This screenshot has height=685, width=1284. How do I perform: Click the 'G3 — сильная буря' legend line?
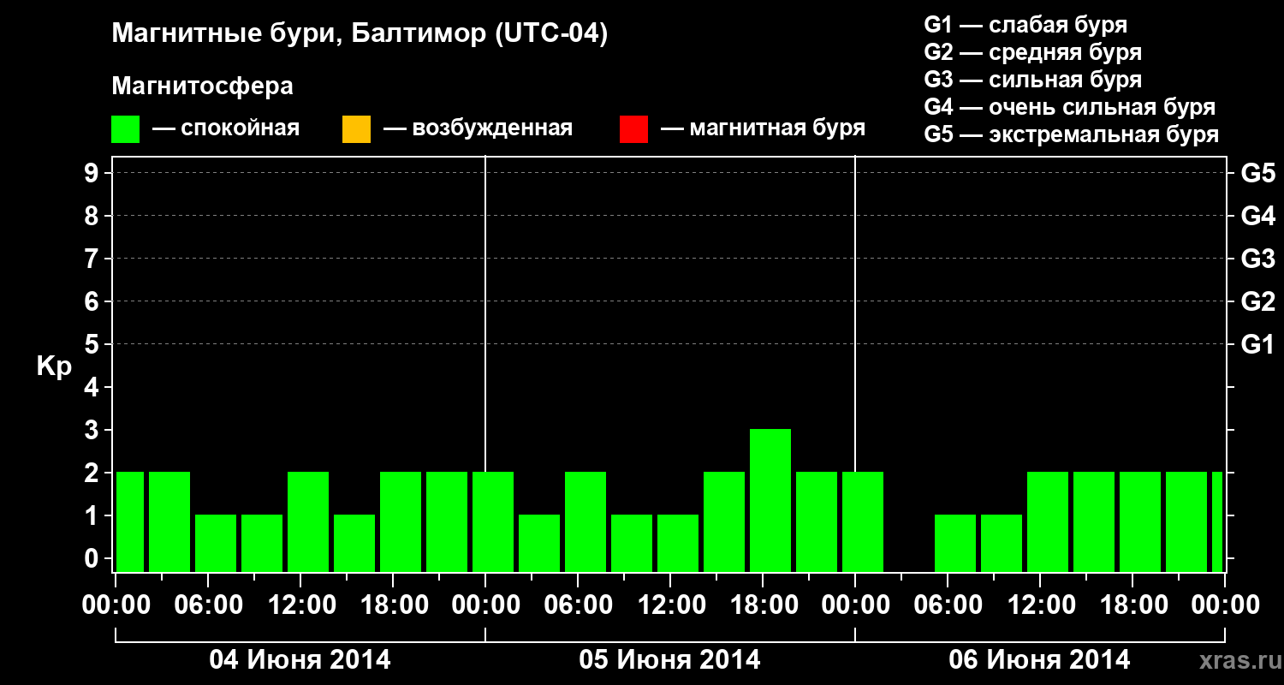[x=1032, y=80]
